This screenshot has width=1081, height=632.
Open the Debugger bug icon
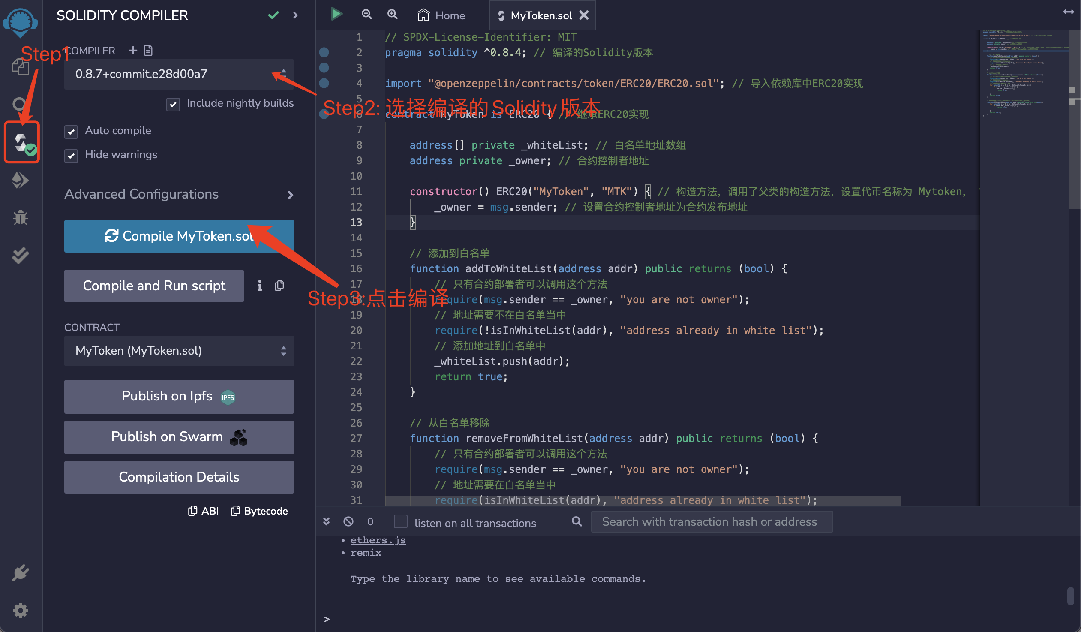pos(20,217)
